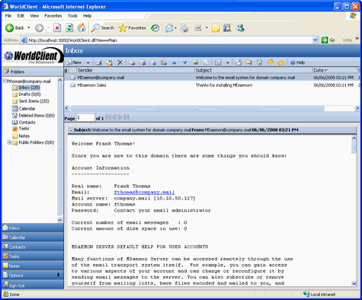Select the MDaemon Sales message row
The width and height of the screenshot is (362, 300).
pos(212,85)
